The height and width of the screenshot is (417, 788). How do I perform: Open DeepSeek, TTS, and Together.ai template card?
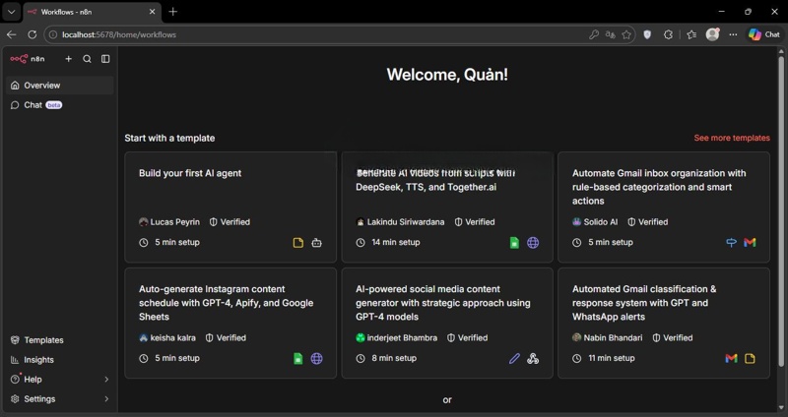tap(447, 207)
